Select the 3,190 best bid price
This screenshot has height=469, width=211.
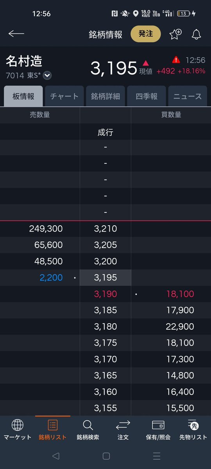(105, 294)
